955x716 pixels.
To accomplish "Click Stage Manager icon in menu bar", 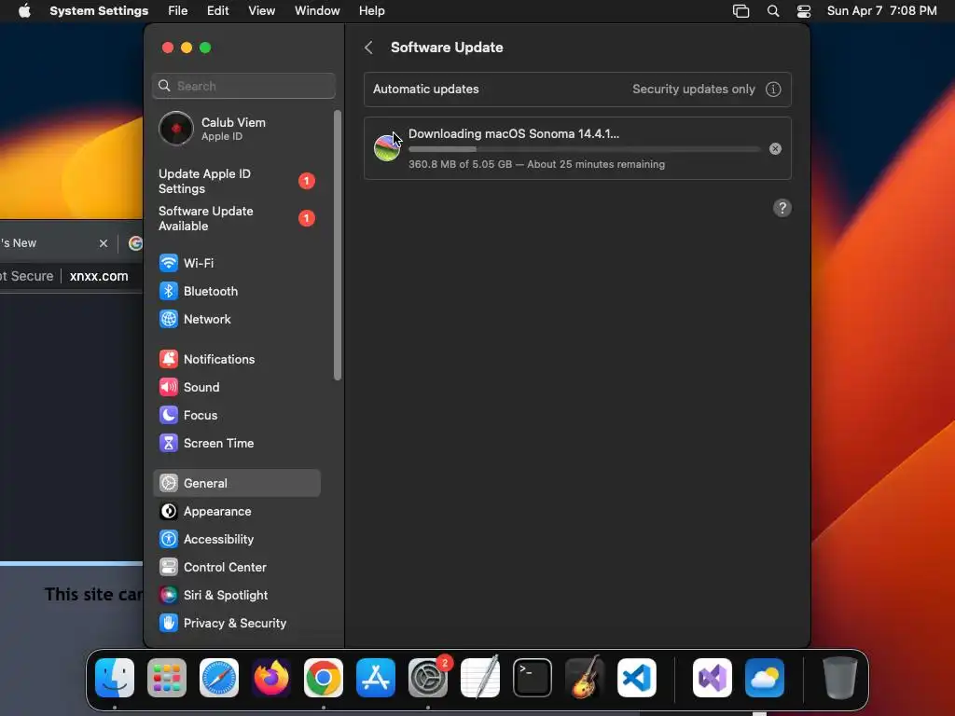I will [741, 11].
